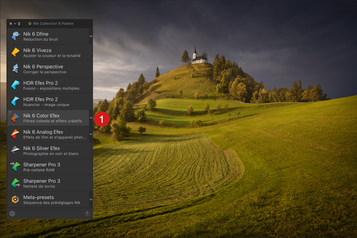
Task: Expand the Nik 6 Dfine presets chevron
Action: [91, 36]
